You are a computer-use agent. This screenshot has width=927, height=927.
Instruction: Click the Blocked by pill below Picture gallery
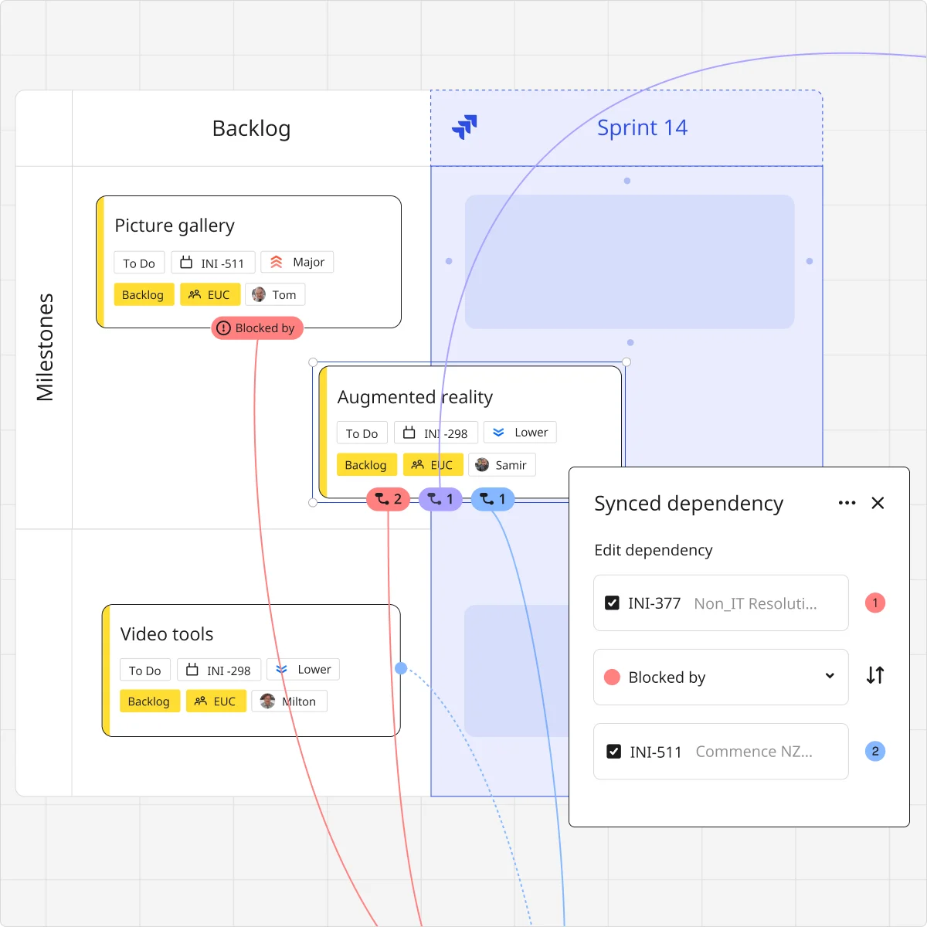[x=257, y=328]
